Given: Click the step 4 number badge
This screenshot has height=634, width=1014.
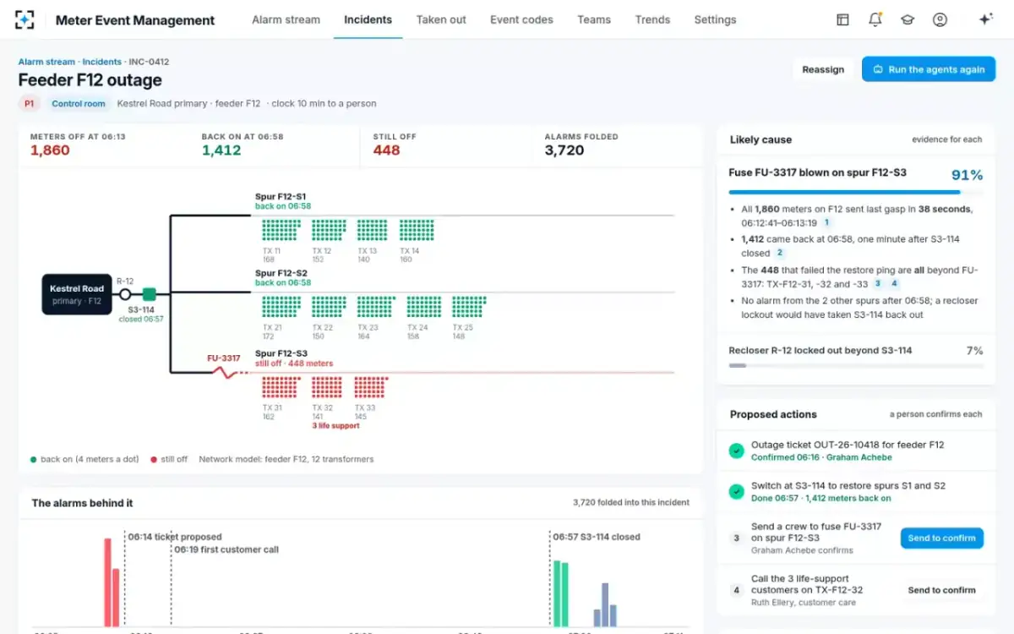Looking at the screenshot, I should (x=736, y=590).
